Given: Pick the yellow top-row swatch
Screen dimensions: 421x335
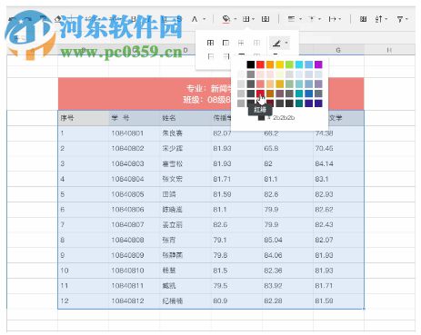Looking at the screenshot, I should pyautogui.click(x=280, y=64).
